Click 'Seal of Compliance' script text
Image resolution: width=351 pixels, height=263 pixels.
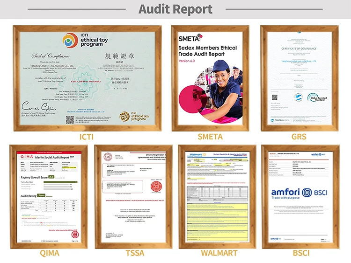[51, 56]
